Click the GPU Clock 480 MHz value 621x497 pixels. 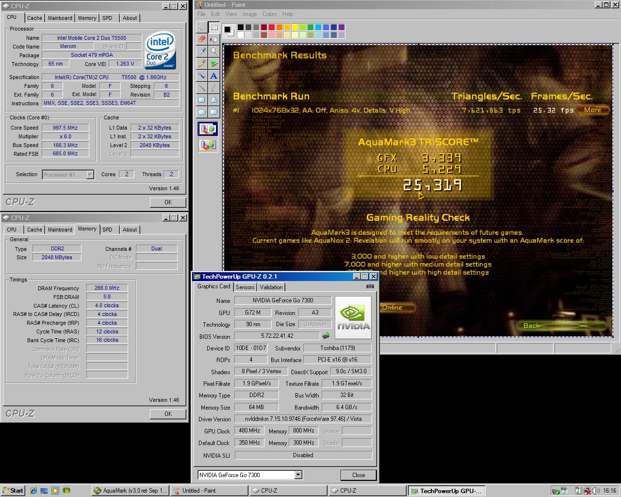tap(249, 431)
